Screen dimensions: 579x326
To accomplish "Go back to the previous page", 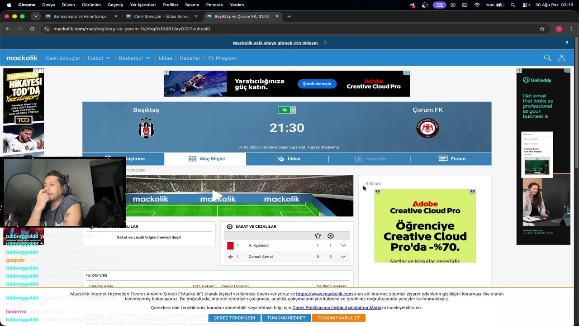I will 8,29.
